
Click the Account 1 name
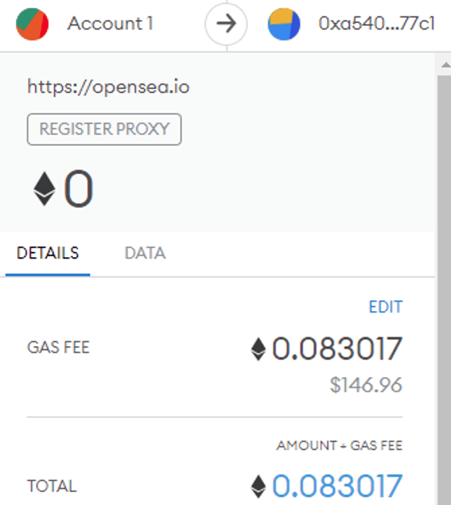(110, 24)
